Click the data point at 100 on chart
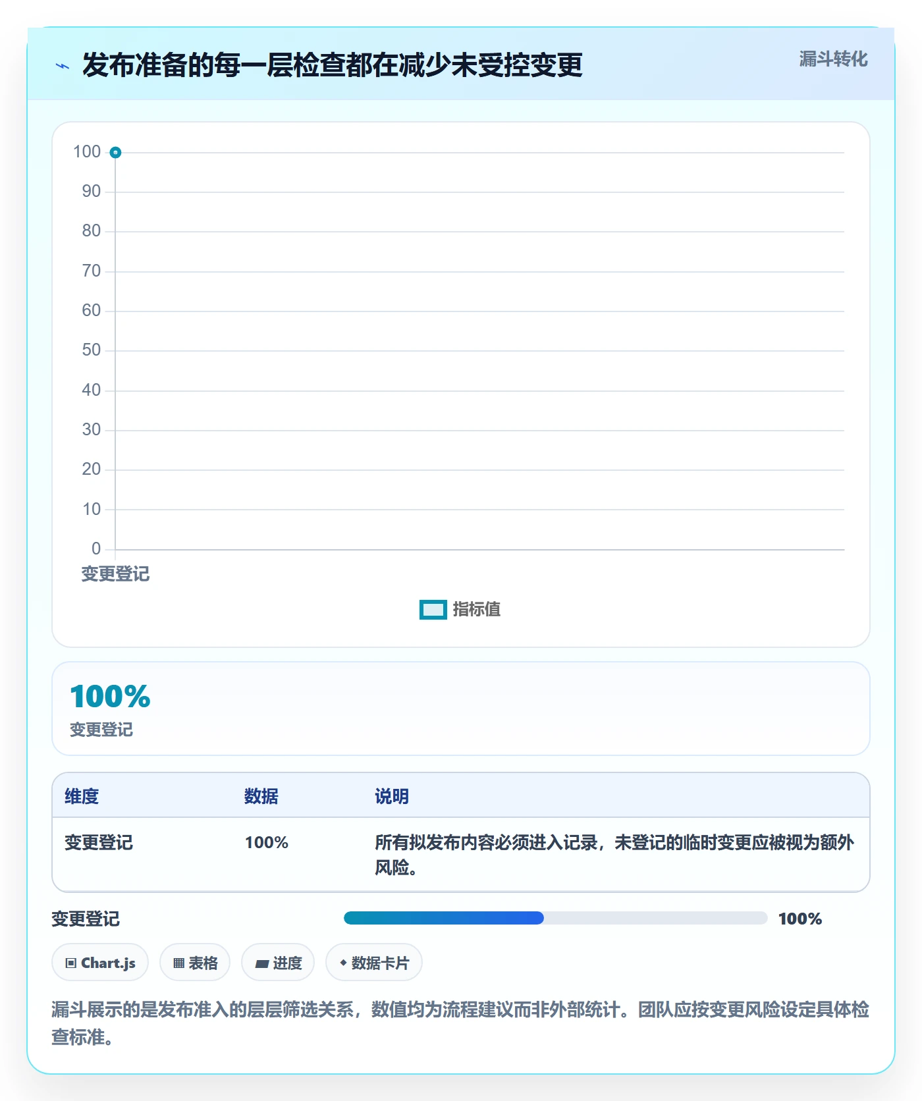 tap(115, 153)
